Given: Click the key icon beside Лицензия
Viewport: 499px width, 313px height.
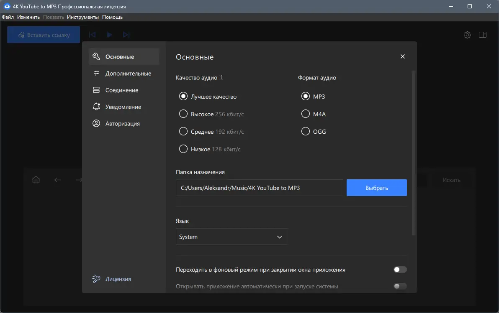Looking at the screenshot, I should coord(96,279).
